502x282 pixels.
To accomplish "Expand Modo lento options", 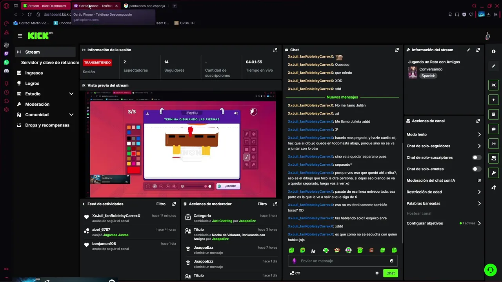I will point(479,134).
